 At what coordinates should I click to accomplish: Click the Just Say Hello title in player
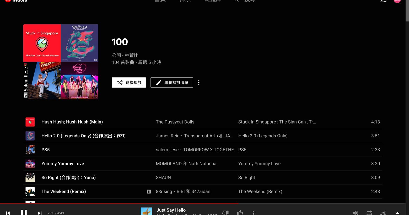coord(171,210)
